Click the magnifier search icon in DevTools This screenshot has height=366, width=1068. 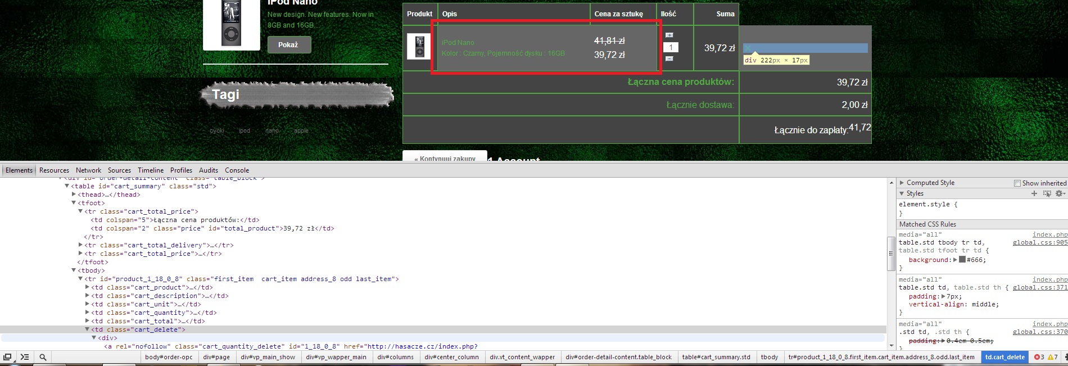point(43,357)
